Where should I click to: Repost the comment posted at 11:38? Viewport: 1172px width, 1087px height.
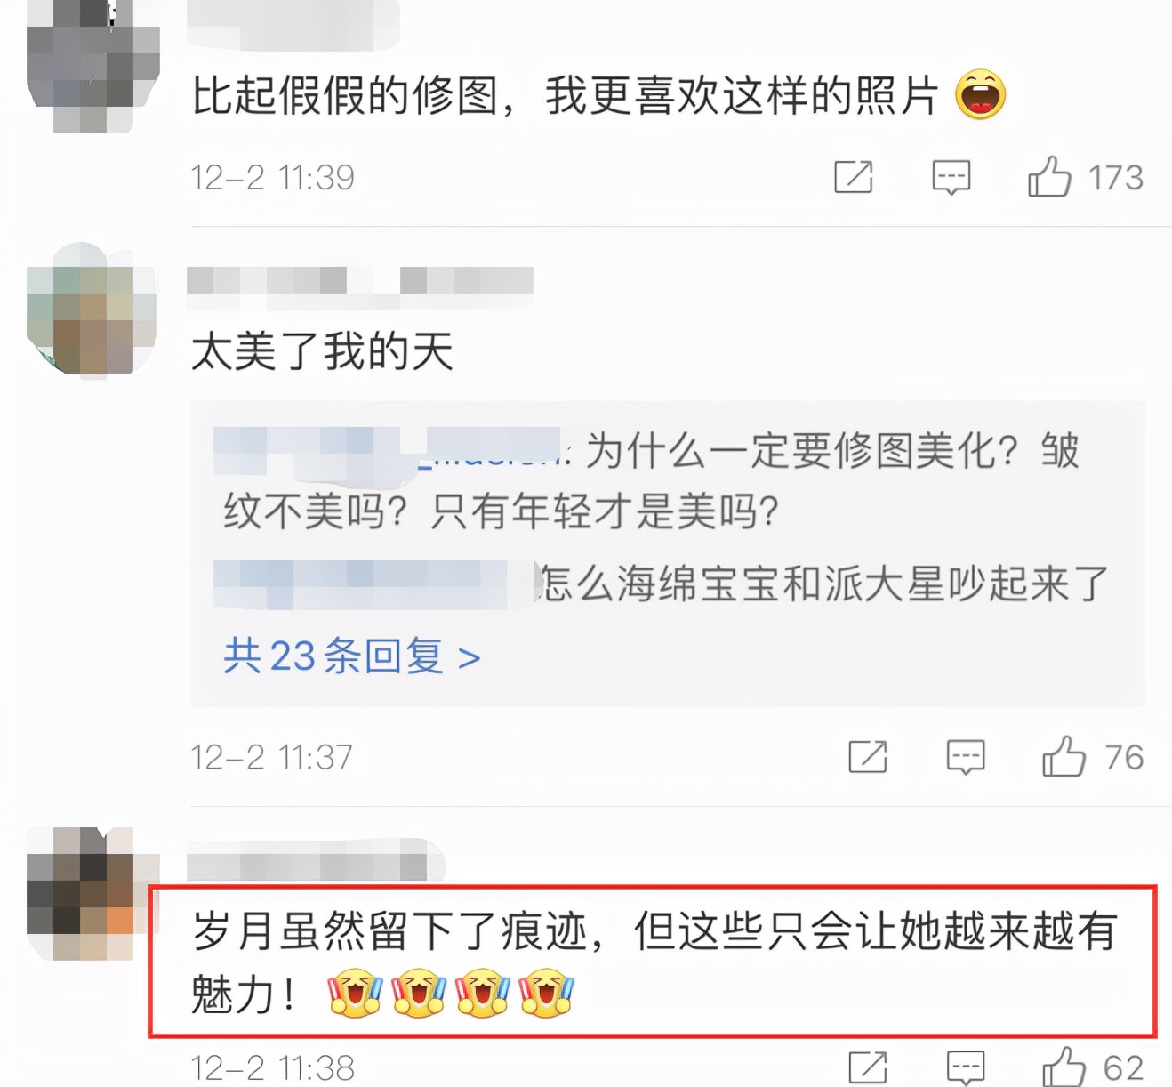[868, 1067]
